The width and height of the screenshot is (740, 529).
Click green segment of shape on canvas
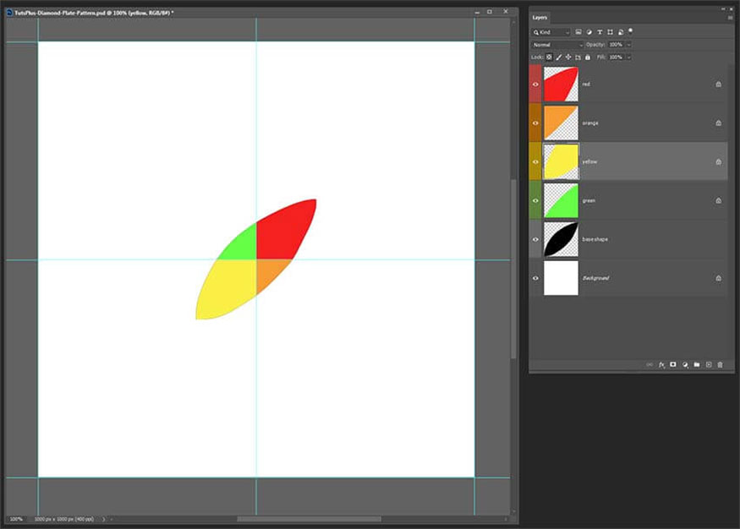coord(242,245)
